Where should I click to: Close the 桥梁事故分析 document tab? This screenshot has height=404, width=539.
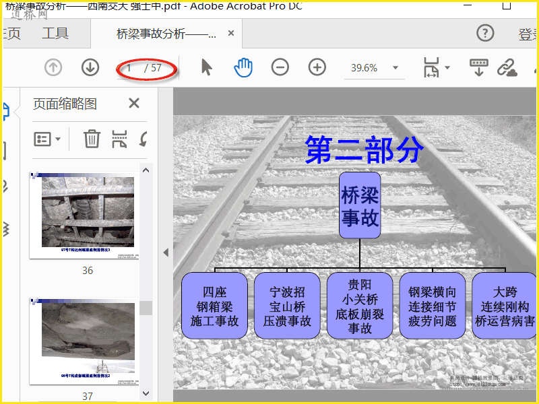(x=231, y=33)
